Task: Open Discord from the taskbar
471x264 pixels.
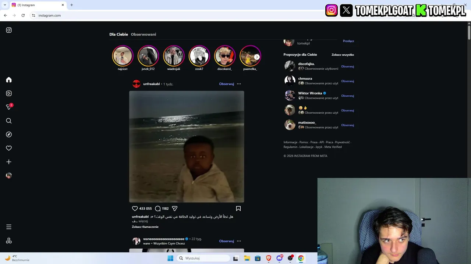Action: pyautogui.click(x=280, y=258)
